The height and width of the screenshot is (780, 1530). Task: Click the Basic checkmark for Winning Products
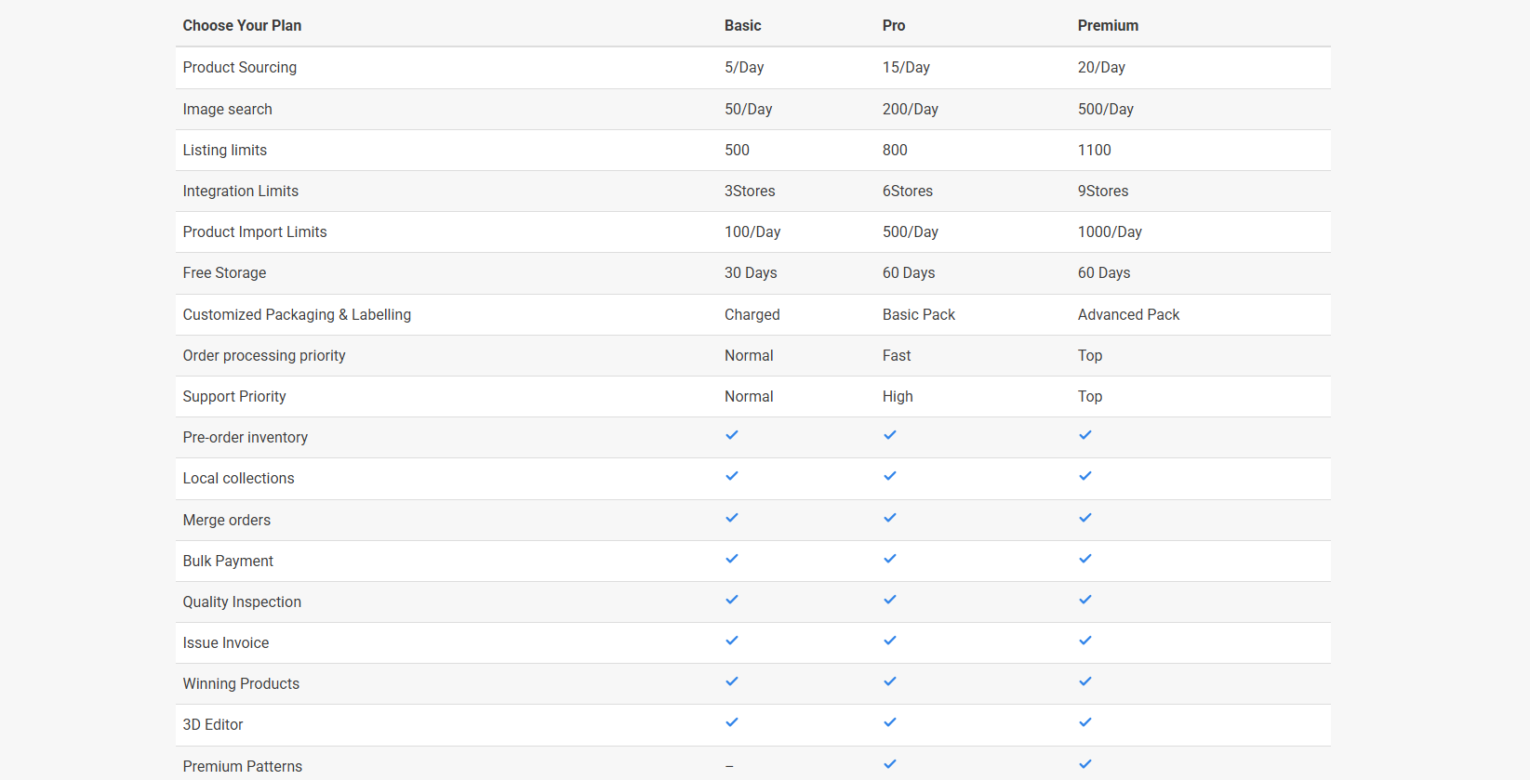click(732, 681)
